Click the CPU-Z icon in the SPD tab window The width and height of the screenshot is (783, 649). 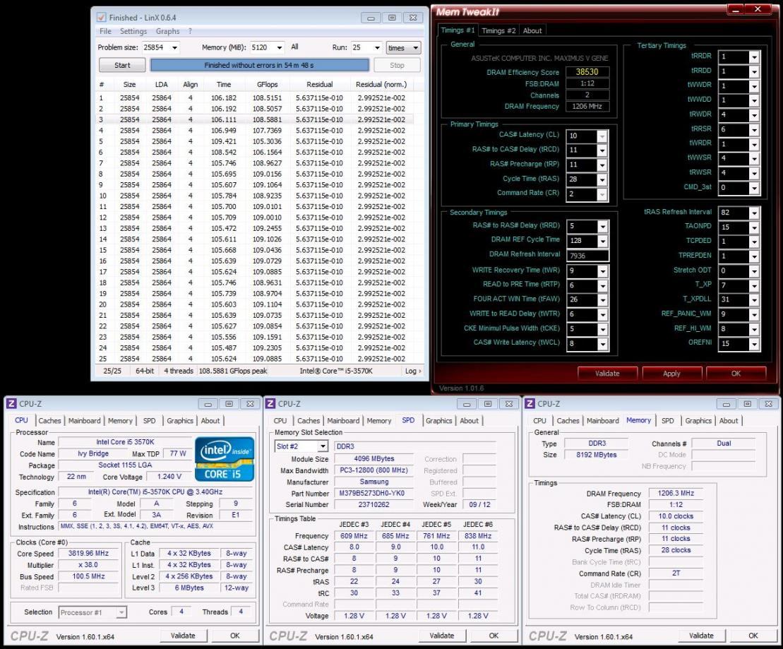(270, 404)
